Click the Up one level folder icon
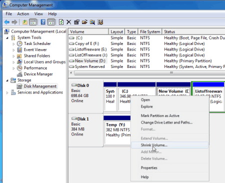225x183 pixels. [x=25, y=22]
